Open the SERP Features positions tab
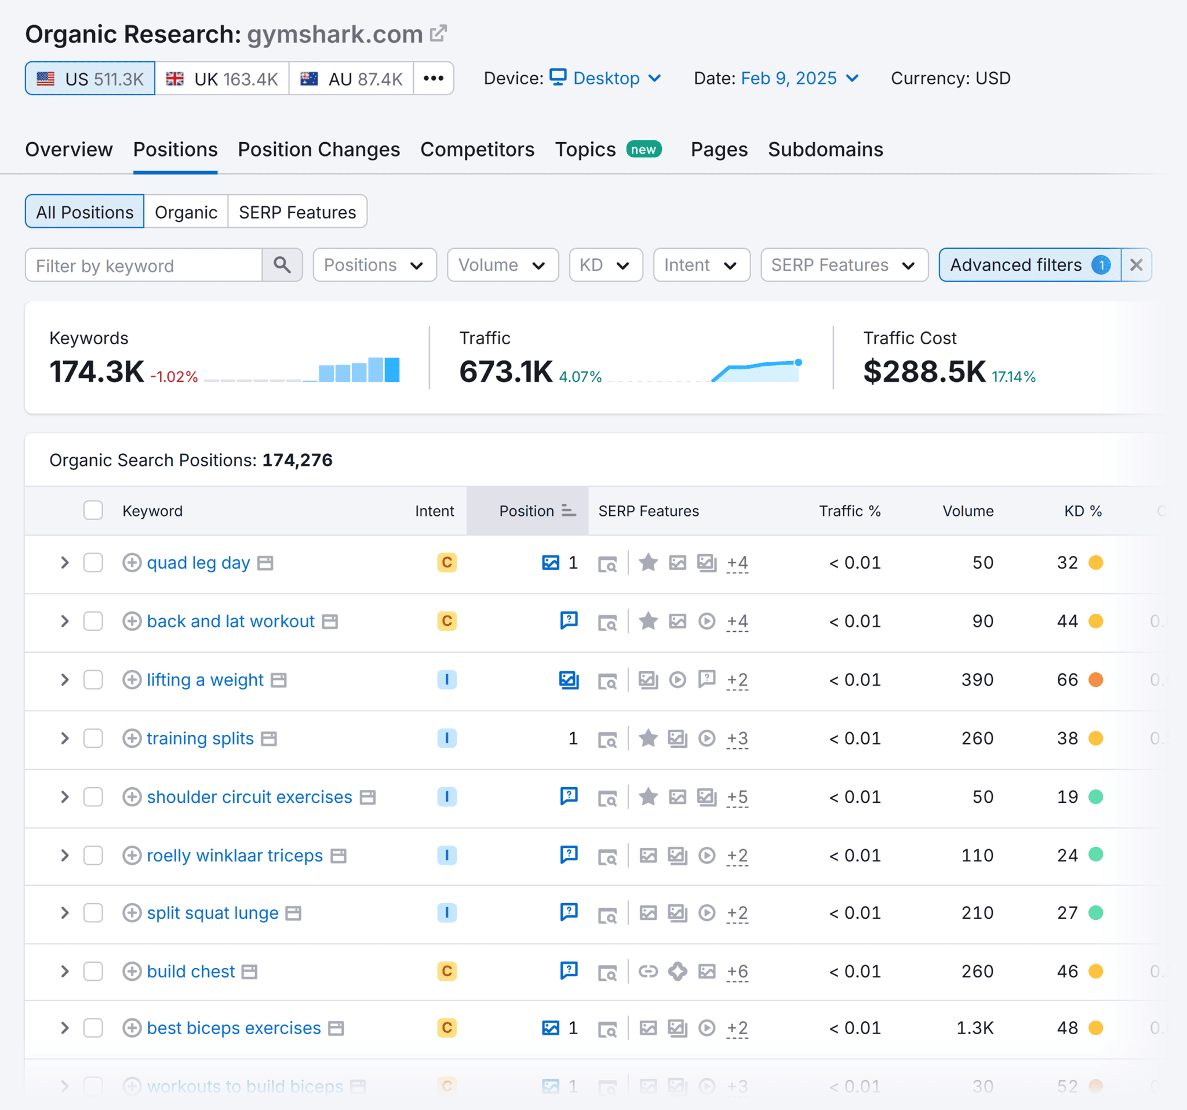Screen dimensions: 1187x1110 tap(297, 212)
